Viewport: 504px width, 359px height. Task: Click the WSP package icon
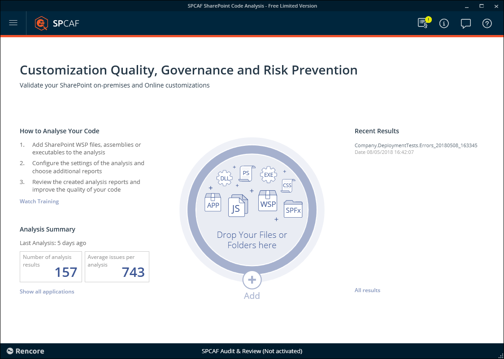(x=268, y=200)
